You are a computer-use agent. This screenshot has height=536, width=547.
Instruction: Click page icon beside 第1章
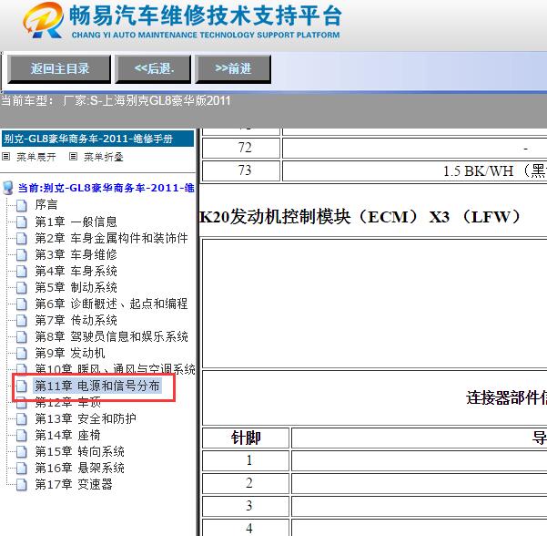22,222
